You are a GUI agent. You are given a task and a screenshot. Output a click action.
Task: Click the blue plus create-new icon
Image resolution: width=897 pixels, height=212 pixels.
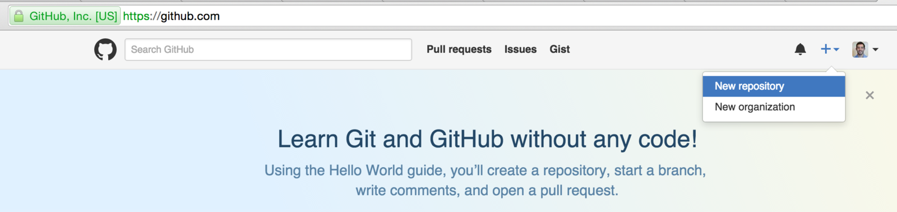pyautogui.click(x=825, y=49)
